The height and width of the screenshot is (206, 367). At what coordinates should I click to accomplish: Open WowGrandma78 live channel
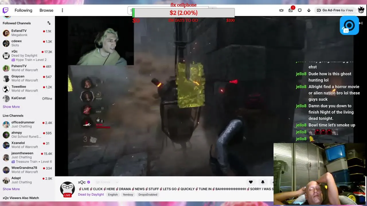coord(27,170)
